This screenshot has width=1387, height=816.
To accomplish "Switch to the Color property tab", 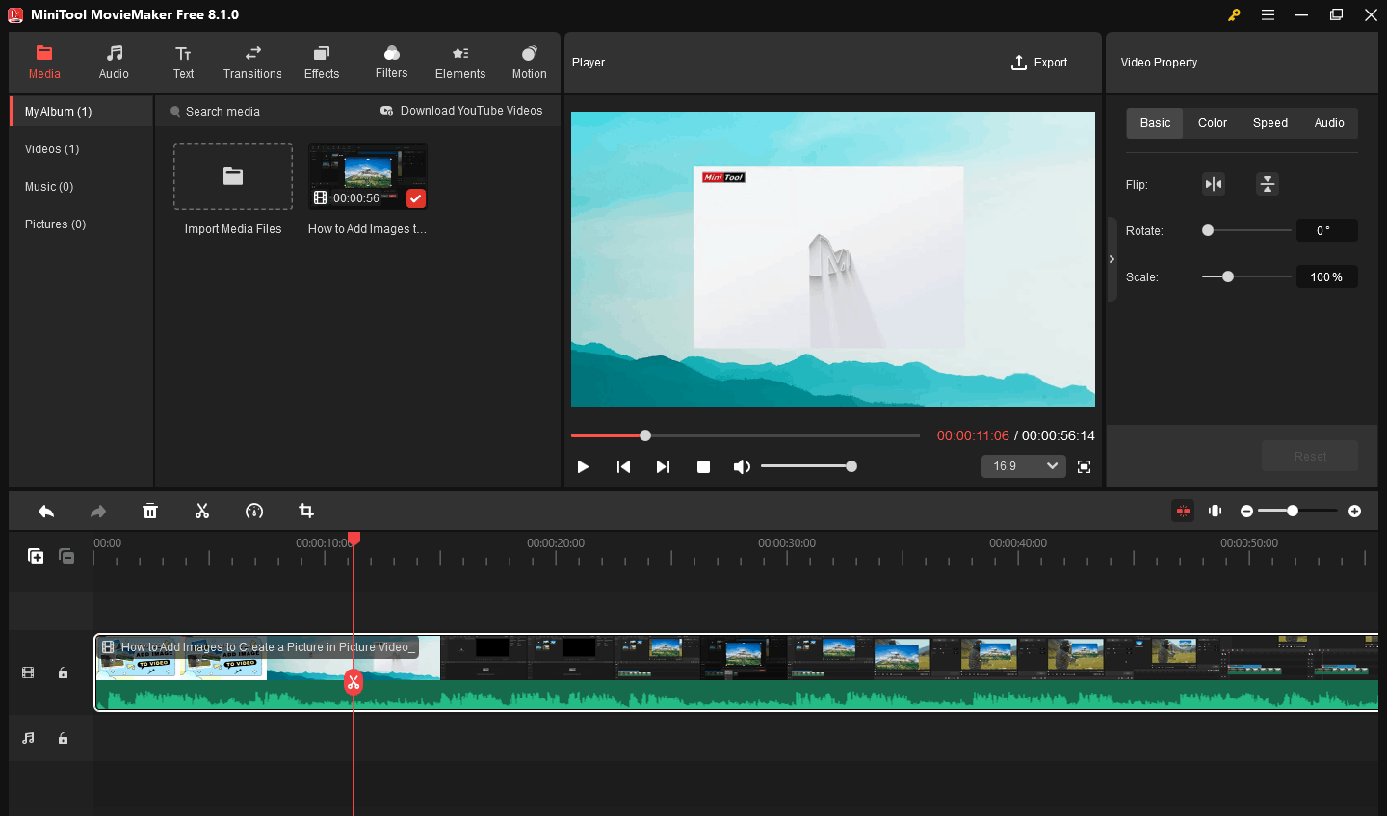I will pos(1213,123).
